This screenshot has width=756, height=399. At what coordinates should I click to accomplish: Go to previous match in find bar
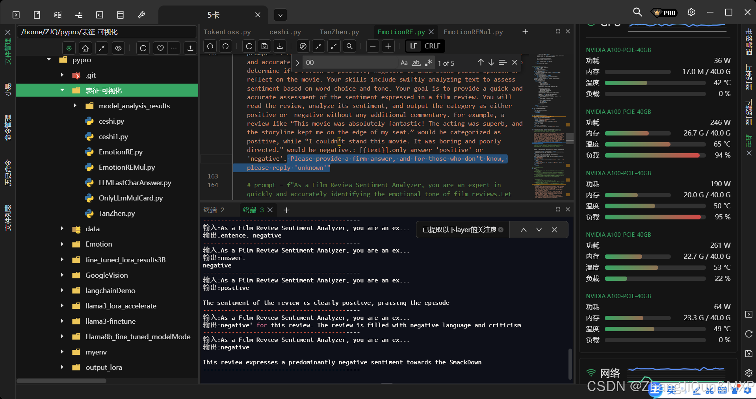481,63
